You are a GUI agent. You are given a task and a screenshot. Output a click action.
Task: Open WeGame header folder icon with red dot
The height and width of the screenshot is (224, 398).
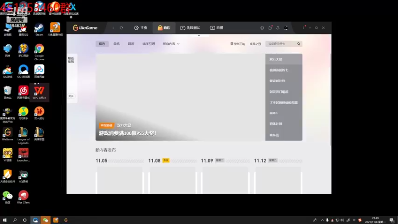coord(270,28)
